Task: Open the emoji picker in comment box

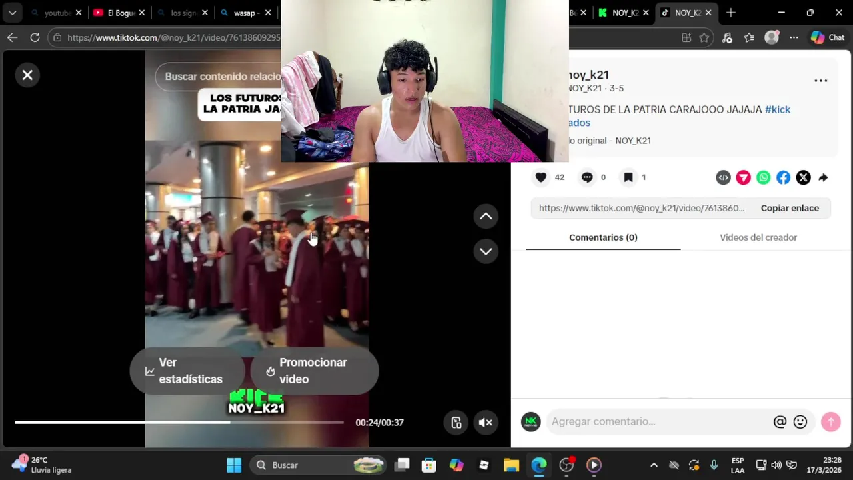Action: click(800, 421)
